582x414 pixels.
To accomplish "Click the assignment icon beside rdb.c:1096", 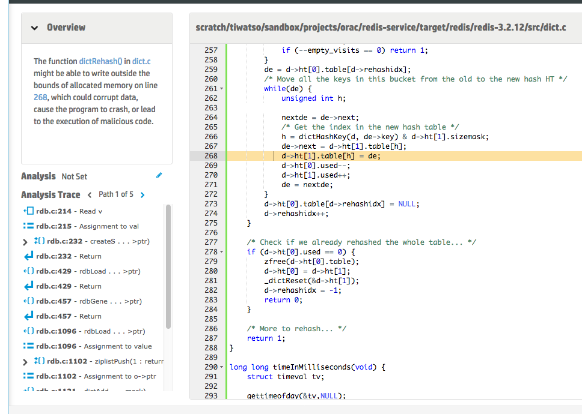I will (27, 346).
